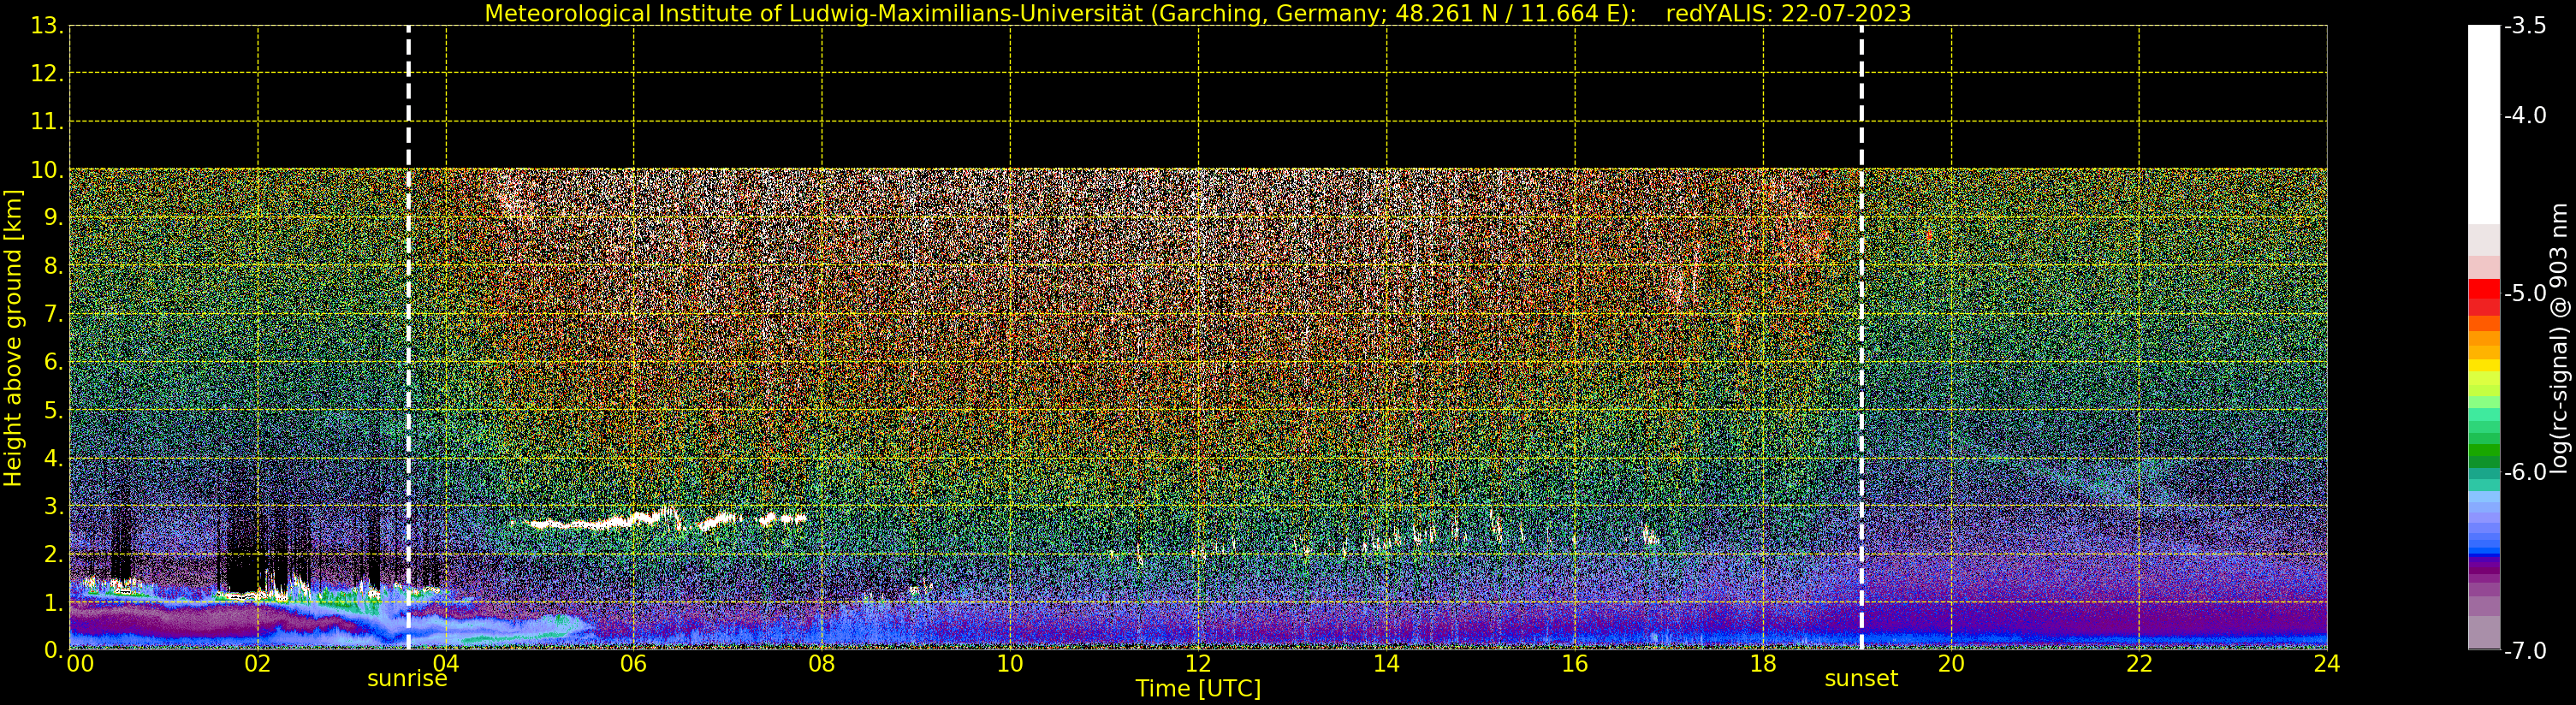Viewport: 2576px width, 705px height.
Task: Click the "10." height-axis tick label
Action: click(47, 170)
